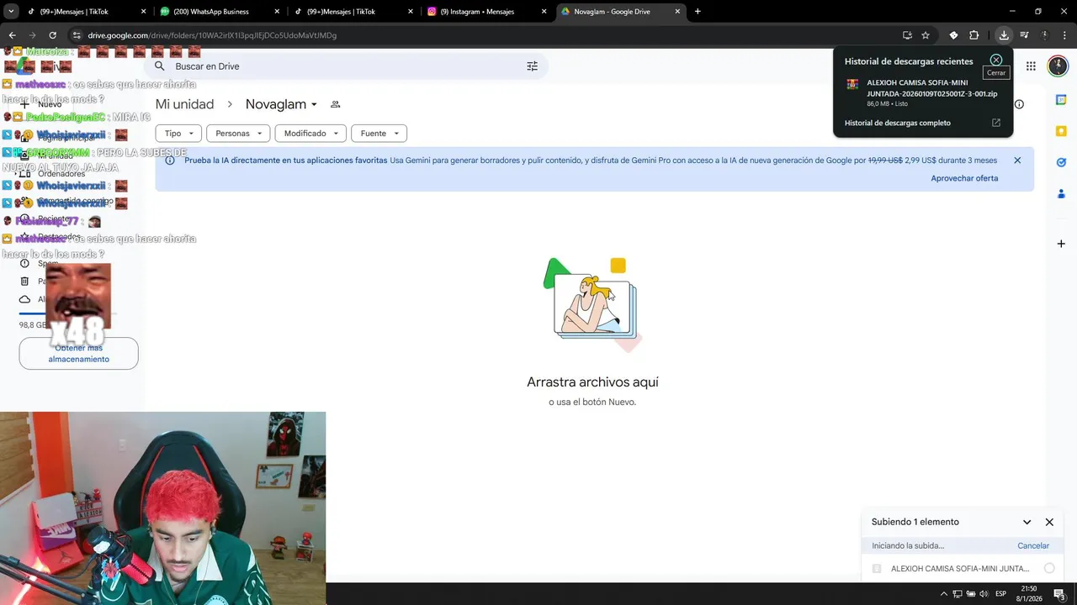Open Contacts side panel icon
Image resolution: width=1077 pixels, height=605 pixels.
(x=1061, y=194)
